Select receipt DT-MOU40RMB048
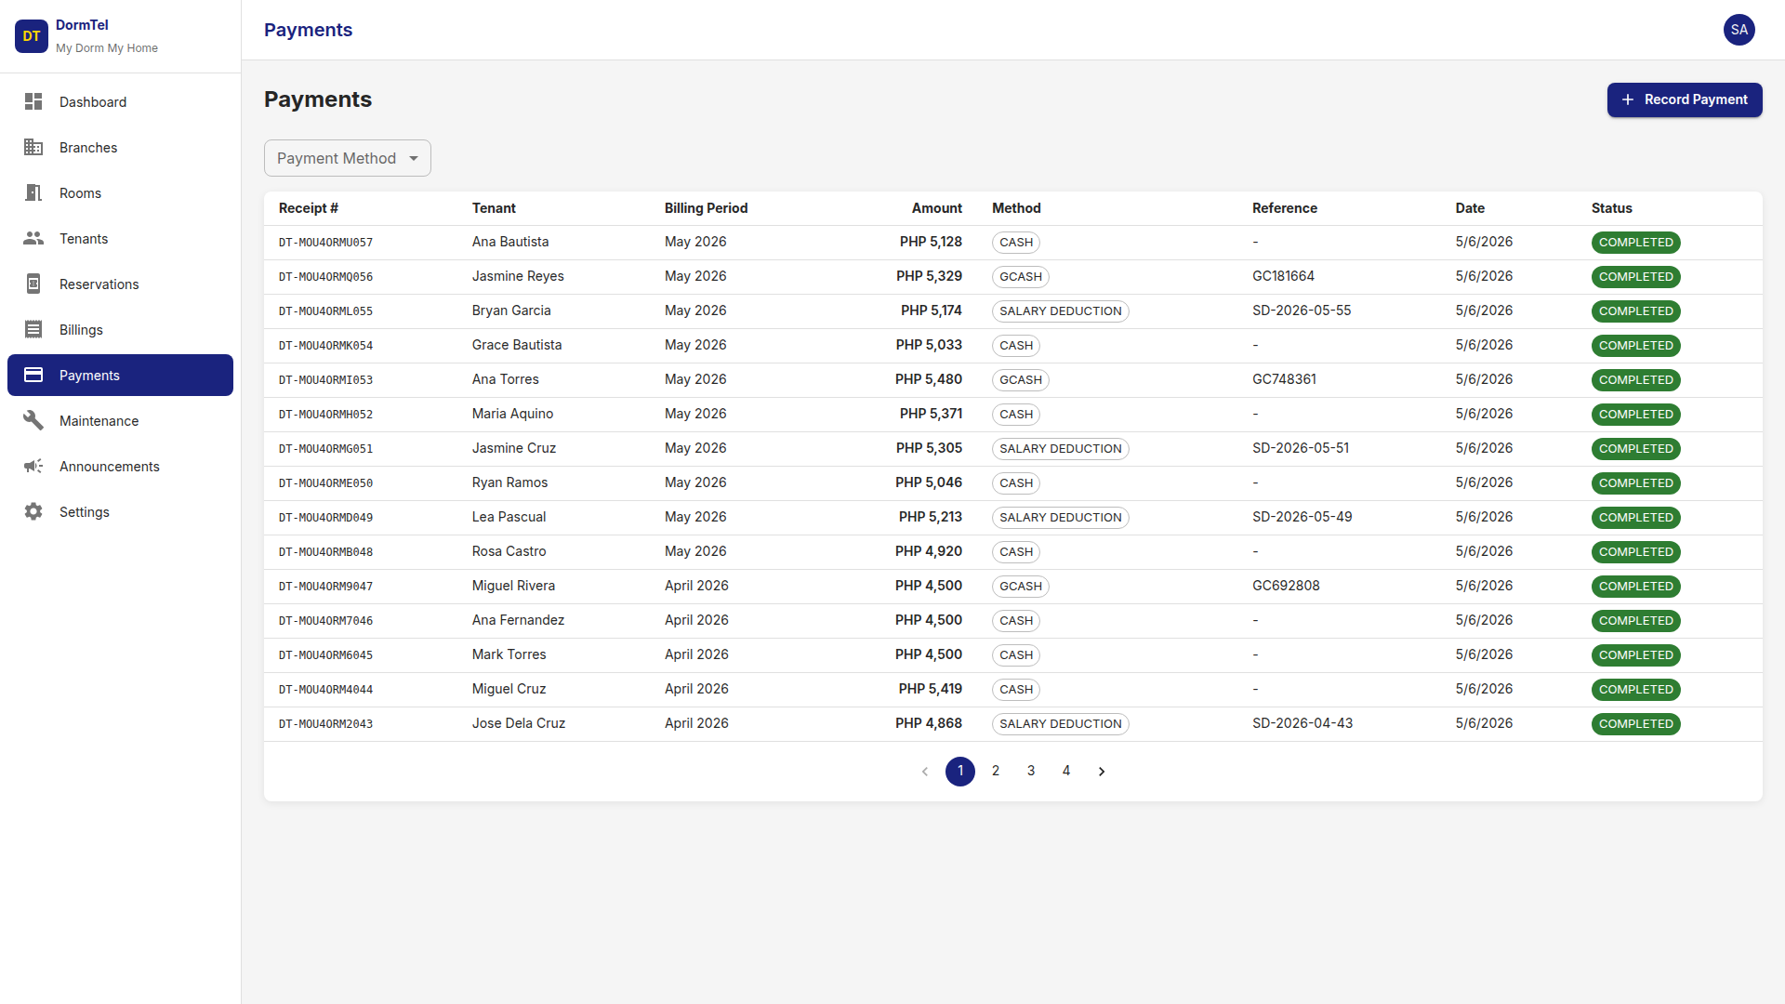The height and width of the screenshot is (1004, 1785). [x=325, y=552]
